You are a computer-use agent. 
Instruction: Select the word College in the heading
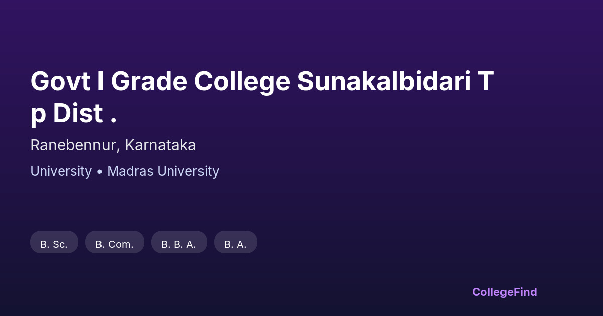point(242,82)
